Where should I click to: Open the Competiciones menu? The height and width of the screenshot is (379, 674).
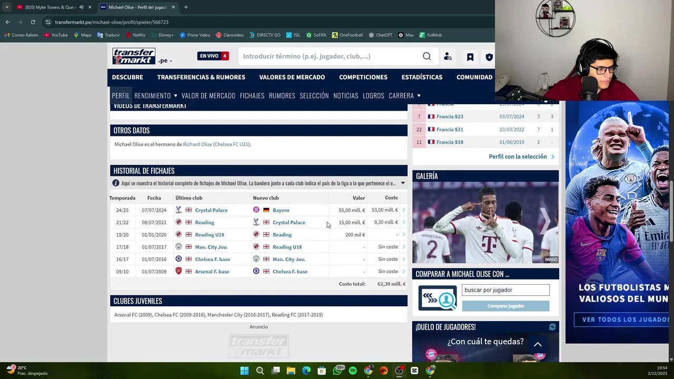(363, 77)
